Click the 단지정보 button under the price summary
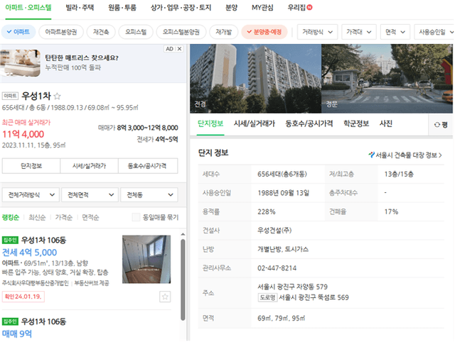The height and width of the screenshot is (342, 455). (x=31, y=166)
